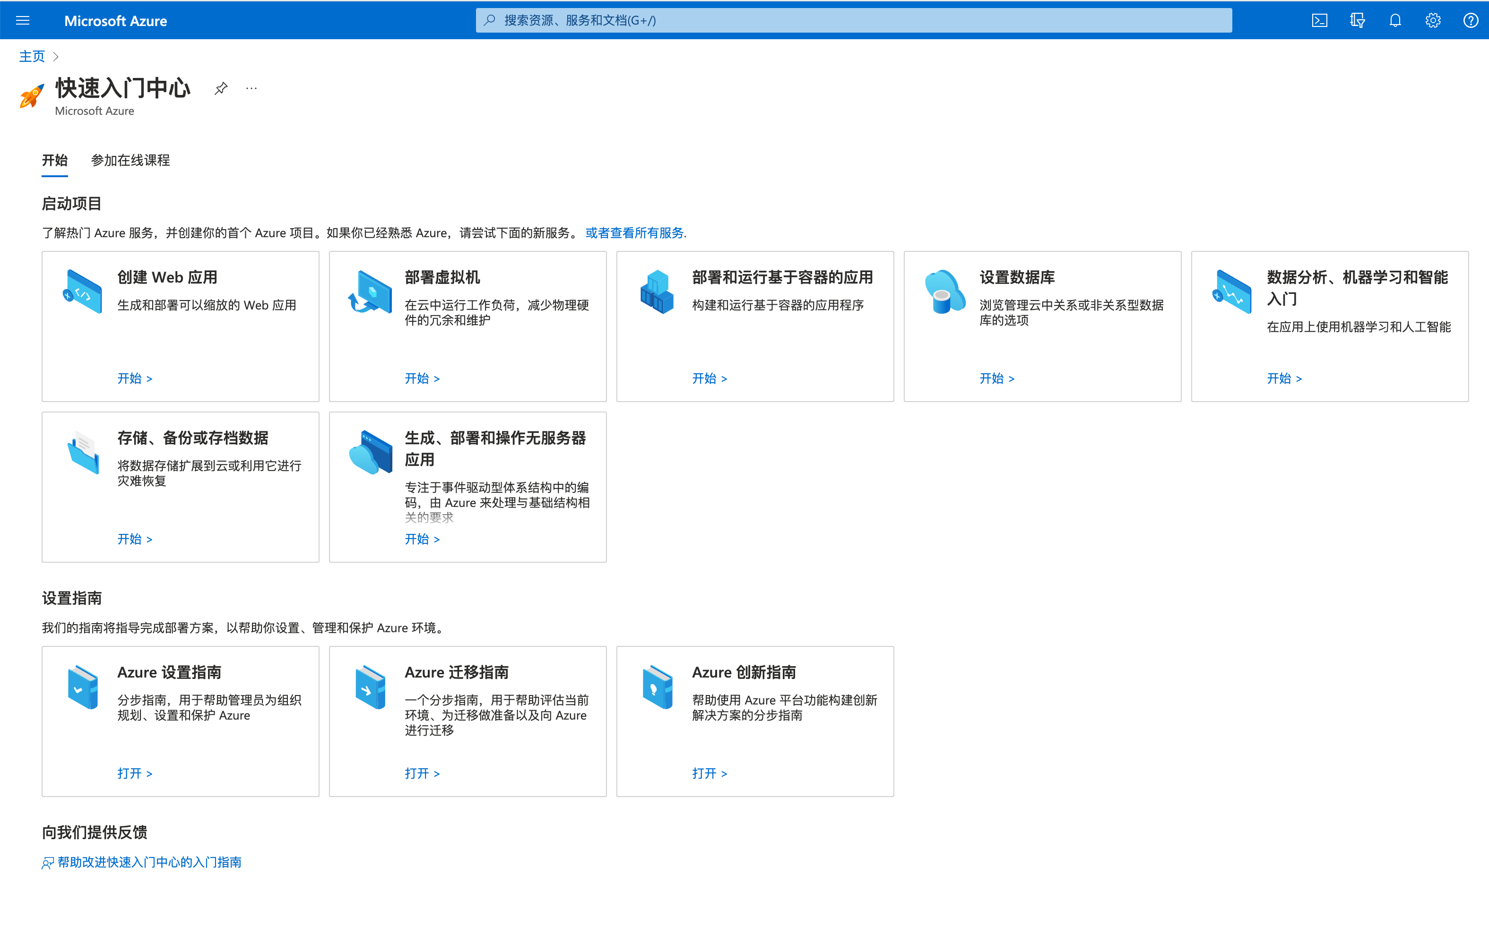The image size is (1489, 927).
Task: Click Microsoft Azure logo text in header
Action: (x=115, y=21)
